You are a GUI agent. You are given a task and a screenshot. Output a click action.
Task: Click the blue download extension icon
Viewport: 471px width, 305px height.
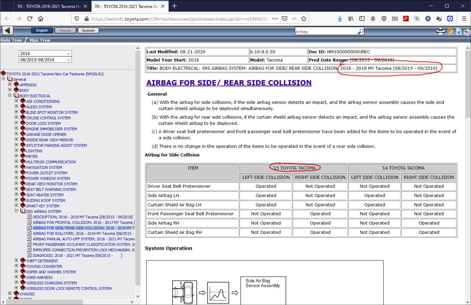(450, 19)
